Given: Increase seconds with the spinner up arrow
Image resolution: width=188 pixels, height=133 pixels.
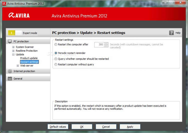Looking at the screenshot, I should pyautogui.click(x=106, y=44).
